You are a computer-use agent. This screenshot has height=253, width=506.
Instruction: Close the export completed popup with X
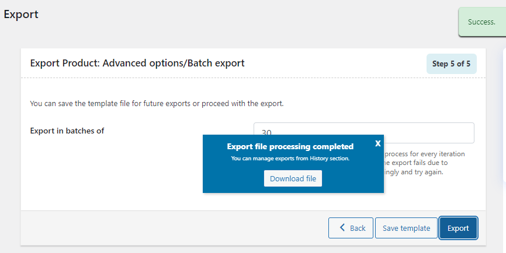[378, 143]
